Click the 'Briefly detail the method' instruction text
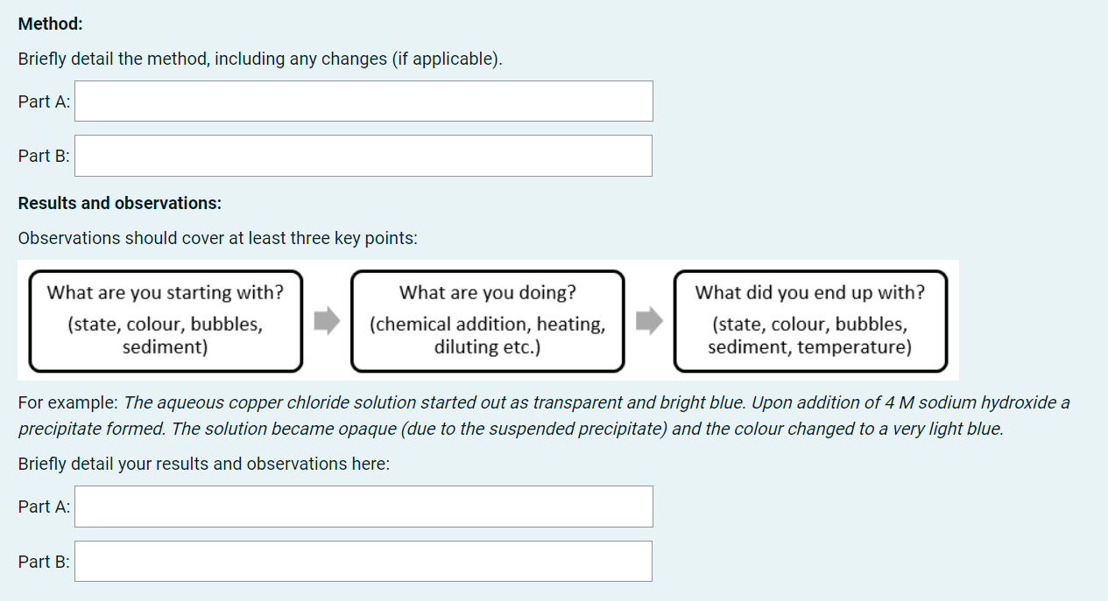The width and height of the screenshot is (1108, 601). (x=260, y=59)
